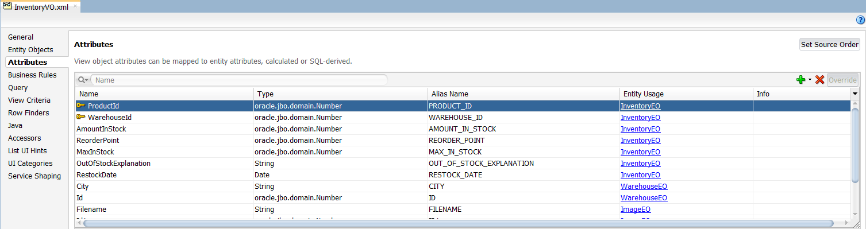The height and width of the screenshot is (229, 866).
Task: Sort by the Name column header
Action: pos(164,94)
